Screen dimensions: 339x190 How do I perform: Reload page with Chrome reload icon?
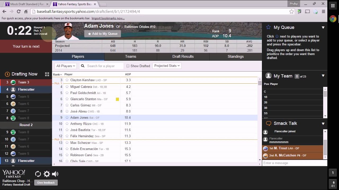pos(19,12)
